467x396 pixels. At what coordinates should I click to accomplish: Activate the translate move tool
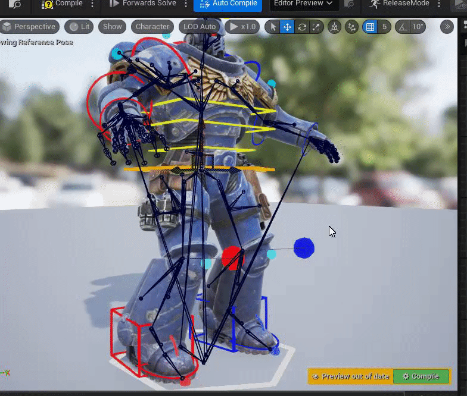click(287, 27)
